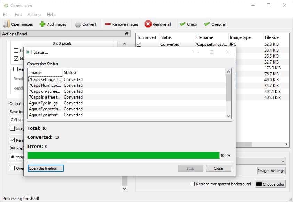Click the Remove all icon

[147, 24]
